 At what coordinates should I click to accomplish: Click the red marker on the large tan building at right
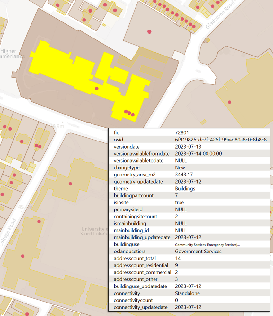pos(230,102)
